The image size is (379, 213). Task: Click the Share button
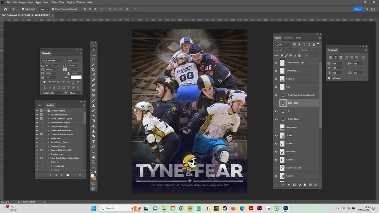(x=358, y=9)
